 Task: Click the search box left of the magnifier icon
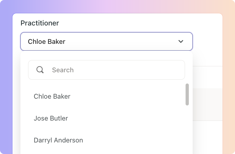(32, 70)
